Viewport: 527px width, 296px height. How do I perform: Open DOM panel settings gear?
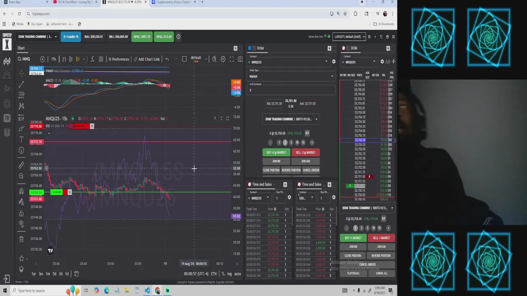click(382, 62)
